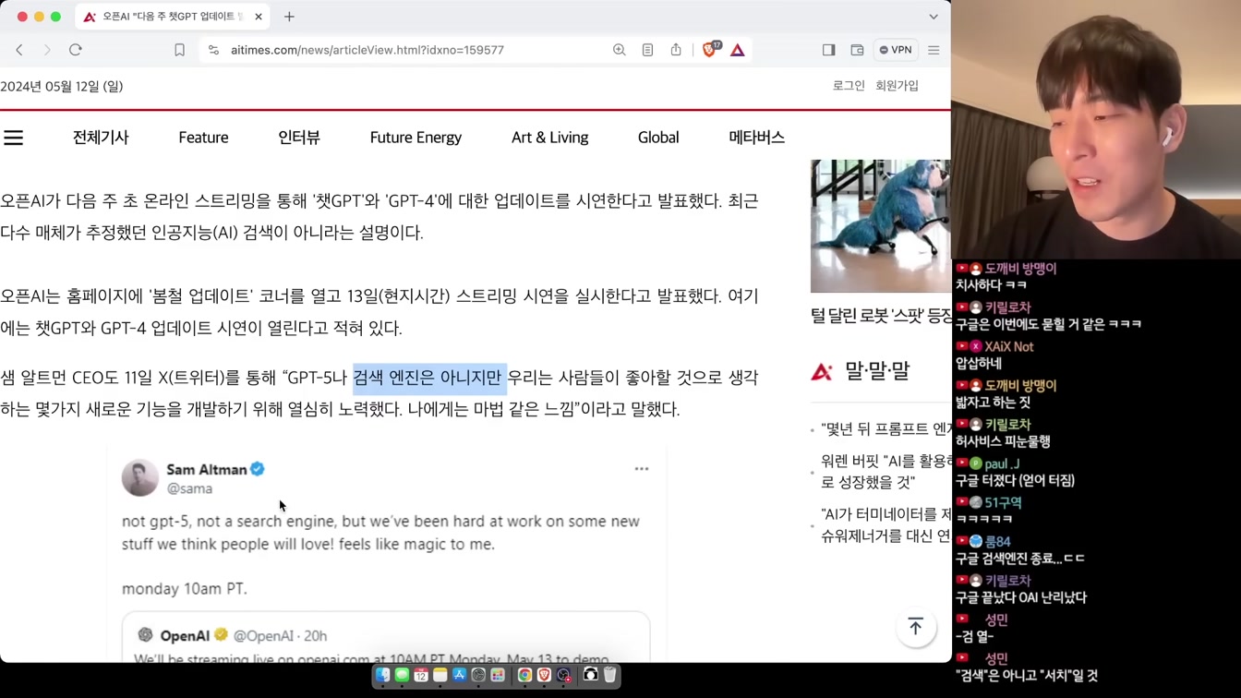Click chat username paul .J

click(x=1002, y=463)
